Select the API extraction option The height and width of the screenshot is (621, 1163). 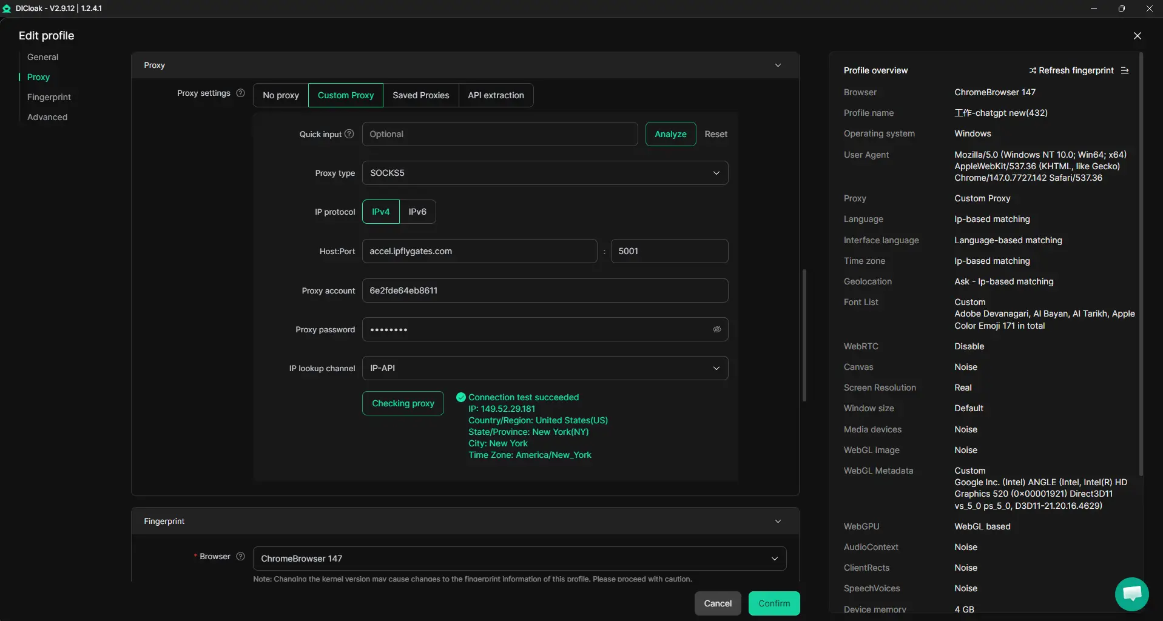click(x=496, y=95)
